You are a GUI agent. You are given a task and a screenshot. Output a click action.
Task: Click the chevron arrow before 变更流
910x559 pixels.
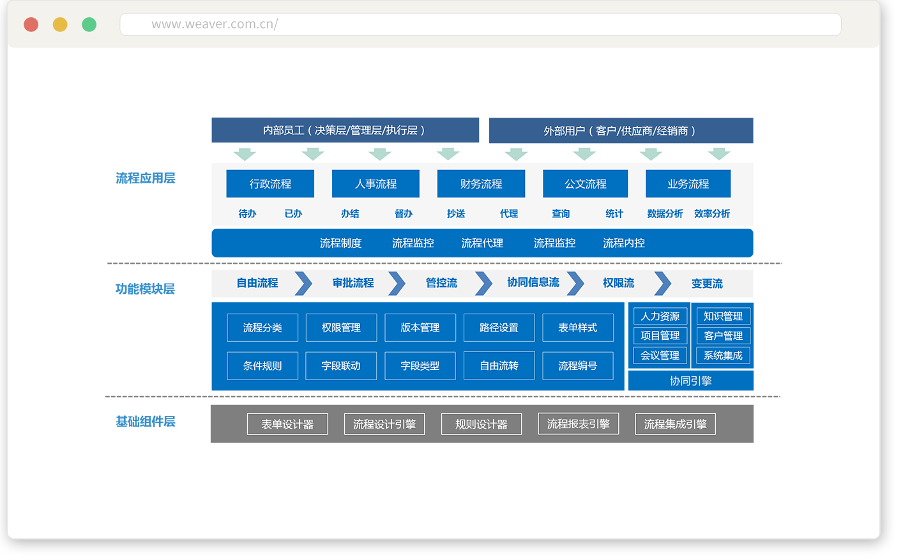[x=664, y=284]
